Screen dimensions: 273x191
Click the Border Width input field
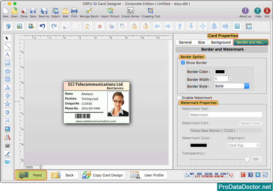(x=221, y=79)
